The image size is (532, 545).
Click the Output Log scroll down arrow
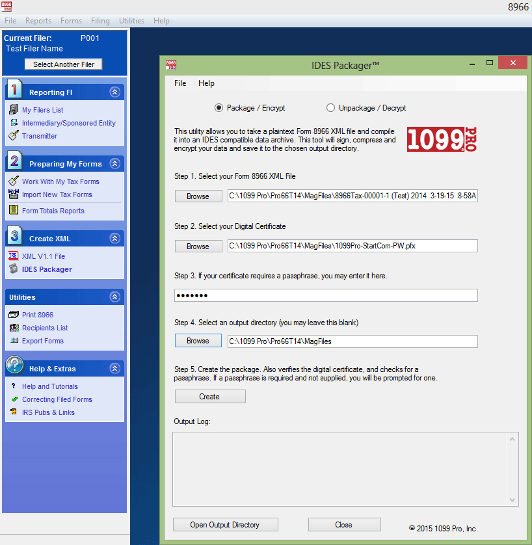[x=512, y=500]
